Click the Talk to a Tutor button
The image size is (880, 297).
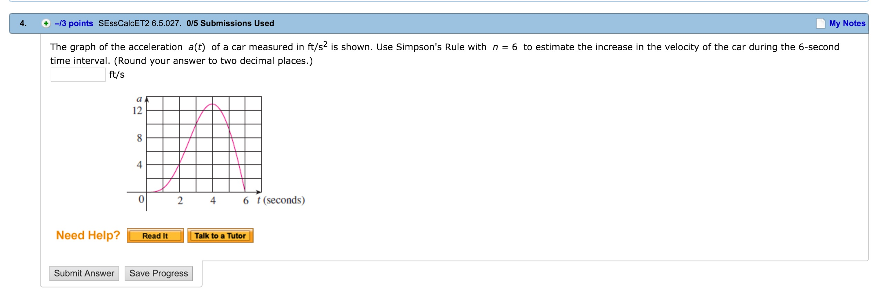pyautogui.click(x=220, y=236)
